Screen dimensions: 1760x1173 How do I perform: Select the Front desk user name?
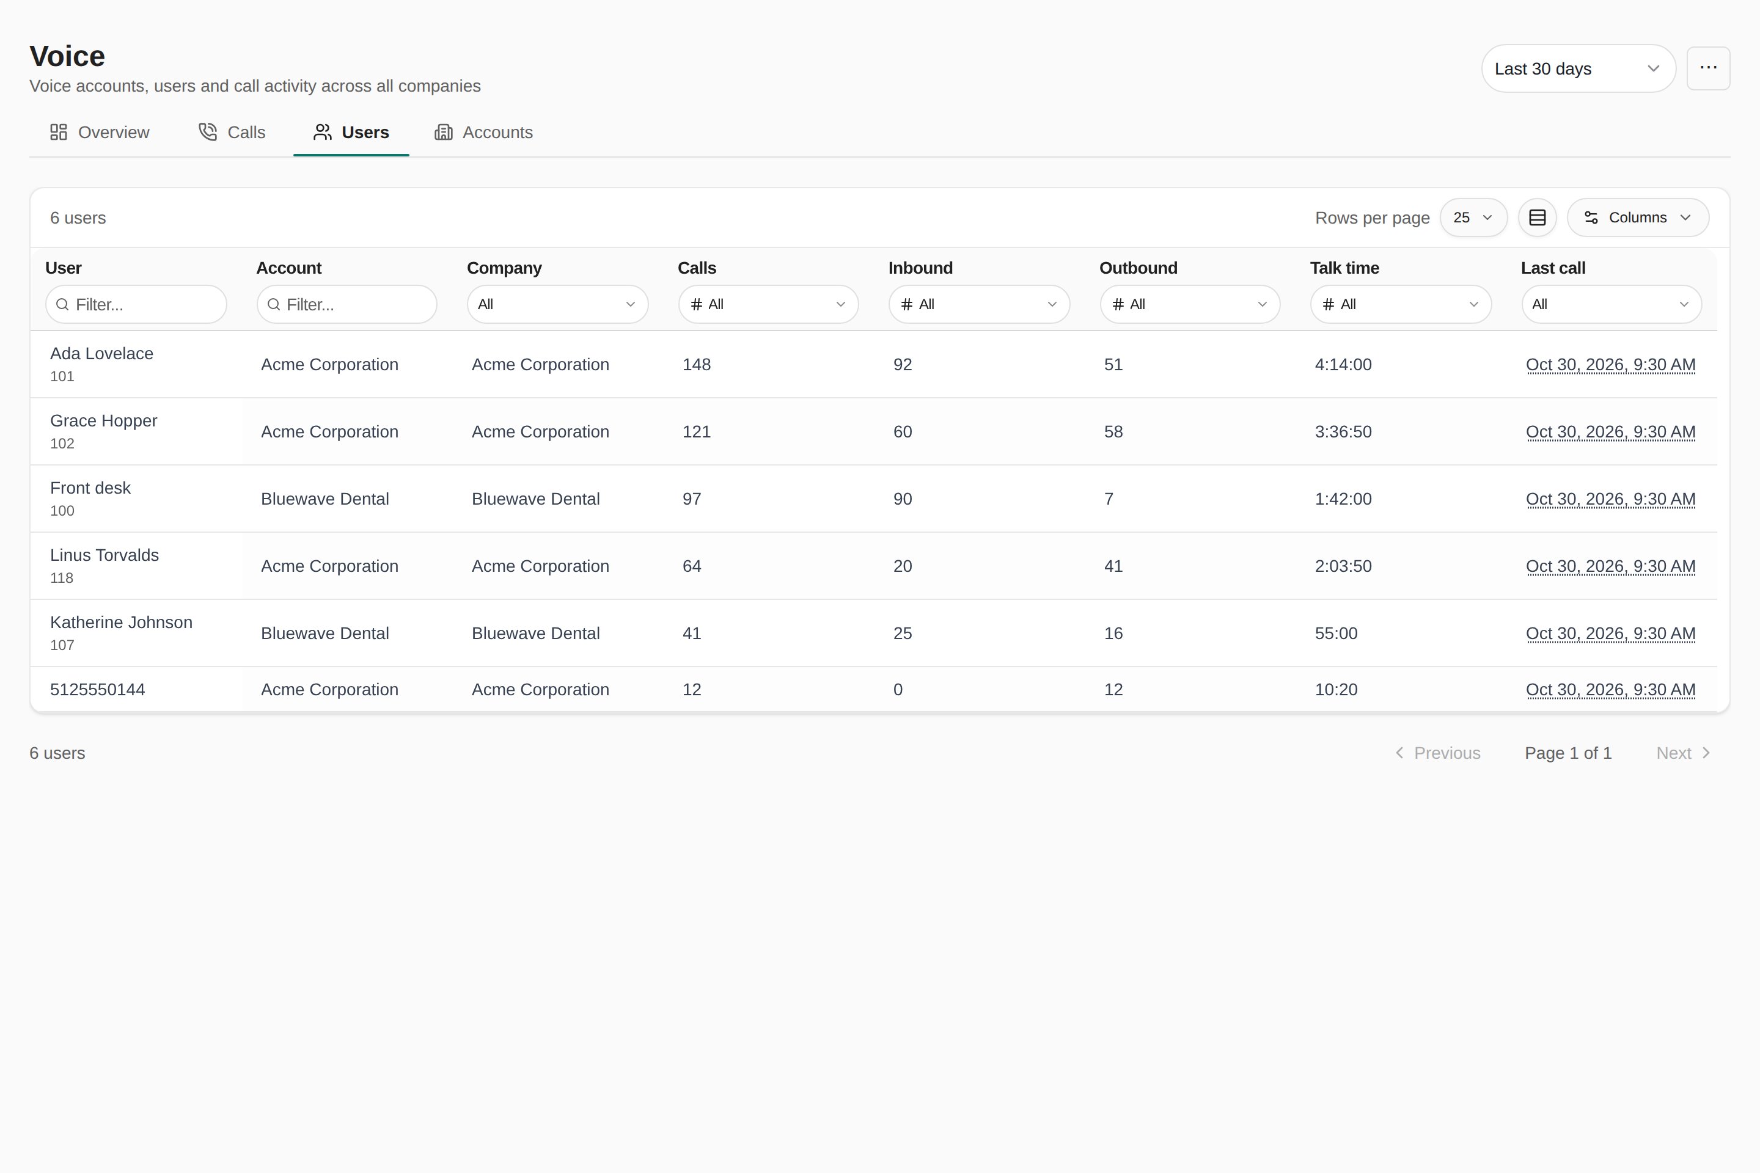pos(90,489)
